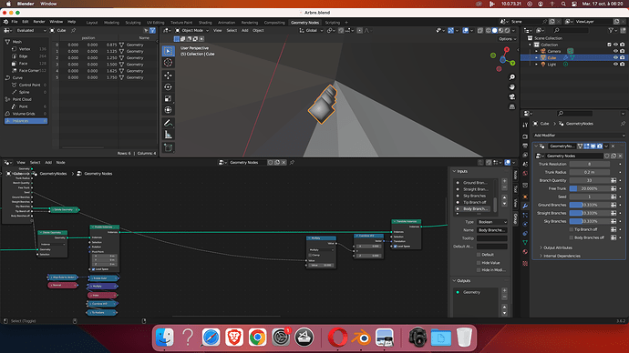Pin the spreadsheet Cube object
The width and height of the screenshot is (629, 353).
click(x=74, y=30)
